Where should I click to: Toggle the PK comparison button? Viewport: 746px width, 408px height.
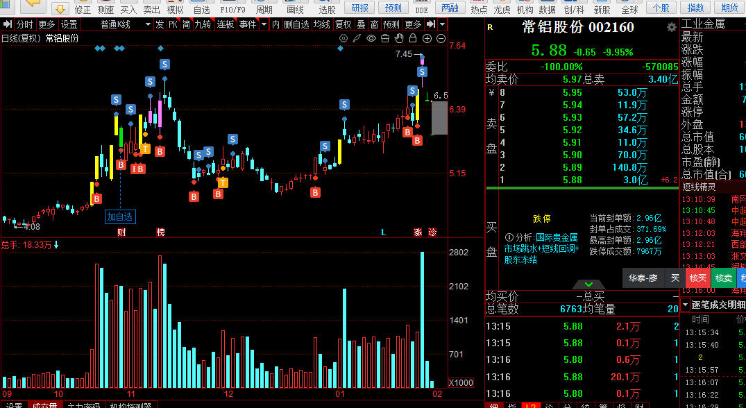coord(173,24)
